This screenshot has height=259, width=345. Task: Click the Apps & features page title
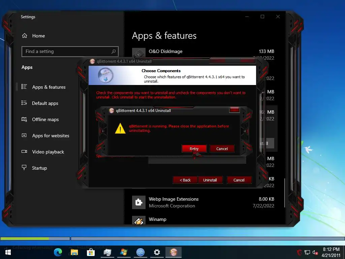[164, 36]
